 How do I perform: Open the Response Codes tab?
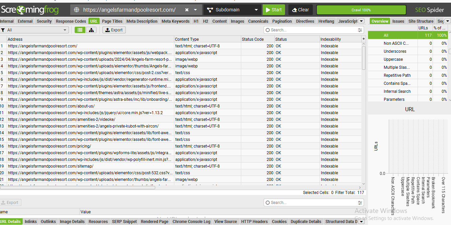coord(71,21)
